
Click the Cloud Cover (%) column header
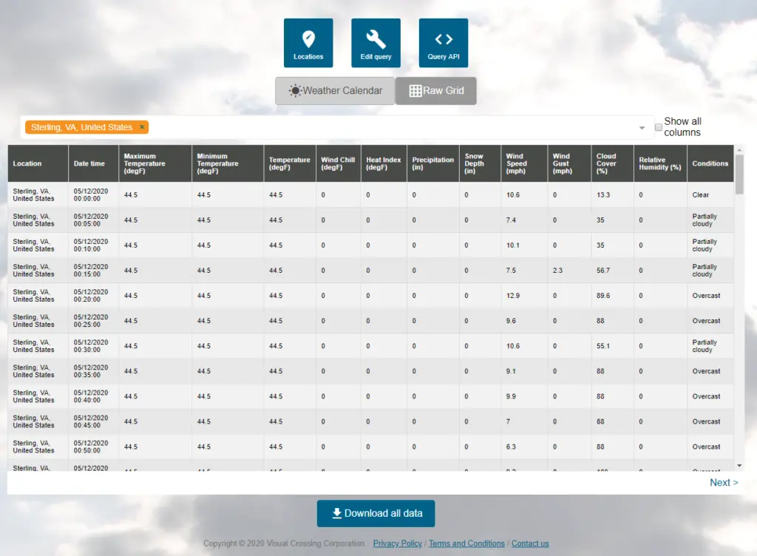point(606,163)
